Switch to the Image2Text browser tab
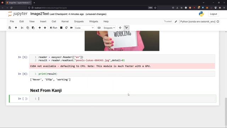The width and height of the screenshot is (227, 128). (x=18, y=2)
